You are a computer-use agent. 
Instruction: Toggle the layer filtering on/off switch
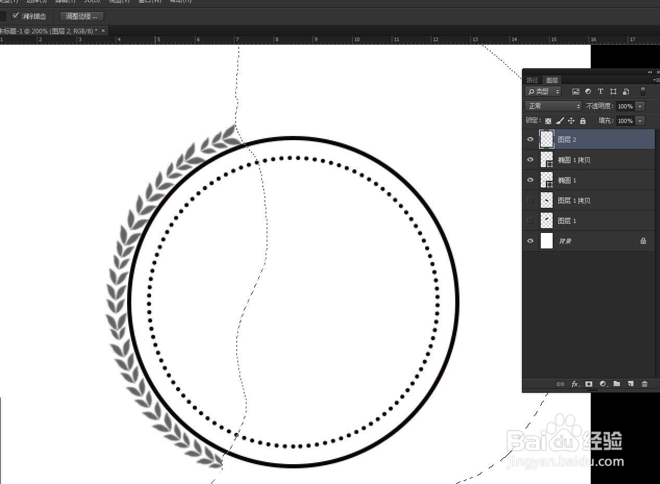point(643,92)
